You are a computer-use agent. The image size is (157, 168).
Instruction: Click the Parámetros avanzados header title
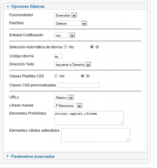33,156
